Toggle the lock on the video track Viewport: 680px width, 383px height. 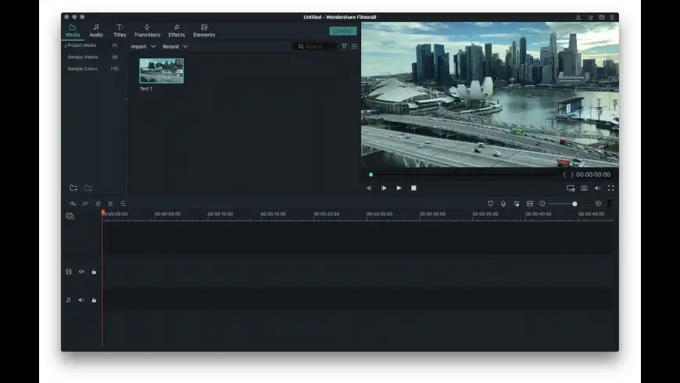click(94, 272)
